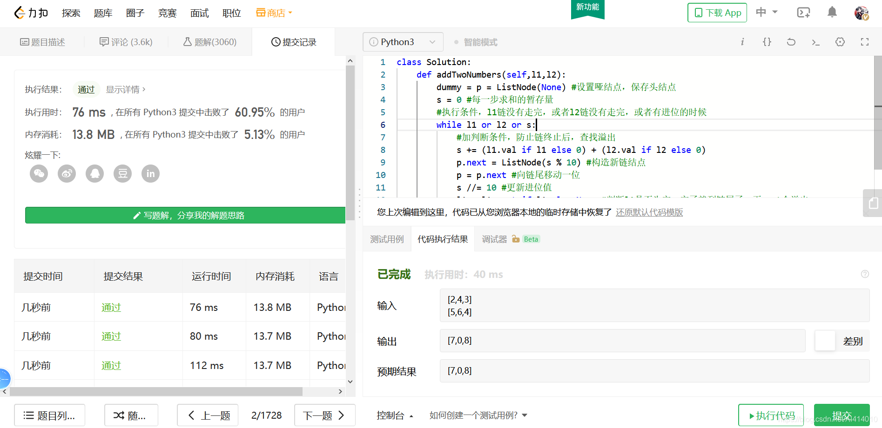Toggle fullscreen editor mode
Viewport: 882px width, 428px height.
coord(865,42)
